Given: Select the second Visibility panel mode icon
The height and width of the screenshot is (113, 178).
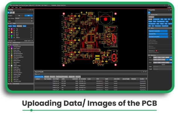Looking at the screenshot, I should point(11,13).
